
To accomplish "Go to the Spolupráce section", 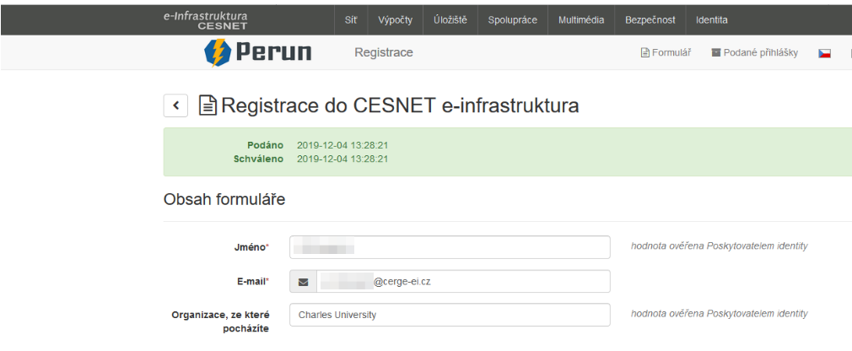I will 512,19.
